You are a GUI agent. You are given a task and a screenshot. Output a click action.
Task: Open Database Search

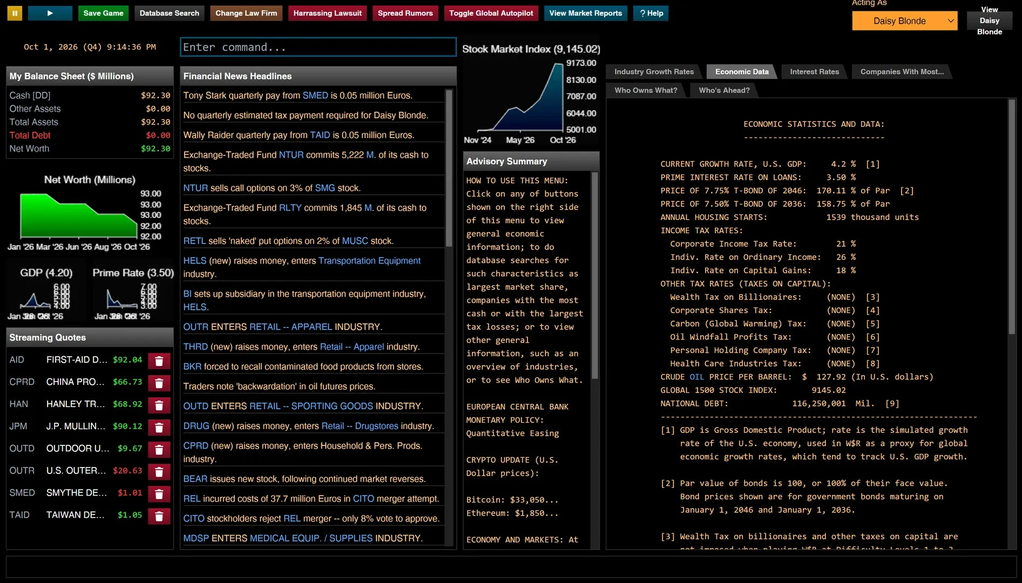coord(169,13)
